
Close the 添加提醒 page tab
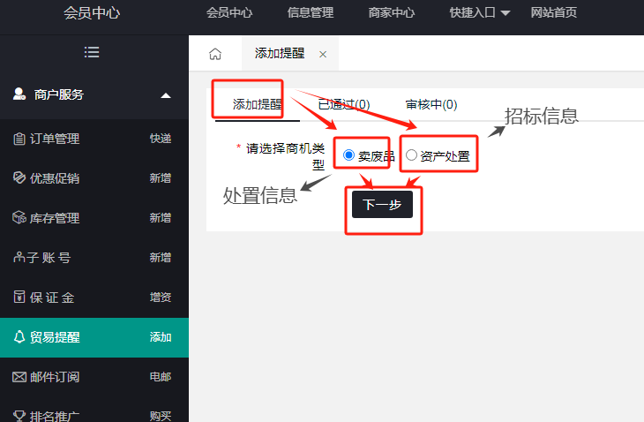click(322, 55)
